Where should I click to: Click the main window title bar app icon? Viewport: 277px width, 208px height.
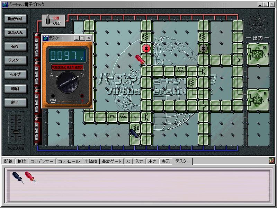[5, 5]
